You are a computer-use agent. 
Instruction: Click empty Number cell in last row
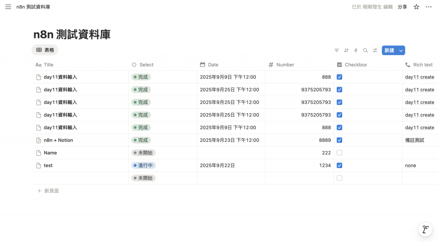click(300, 178)
